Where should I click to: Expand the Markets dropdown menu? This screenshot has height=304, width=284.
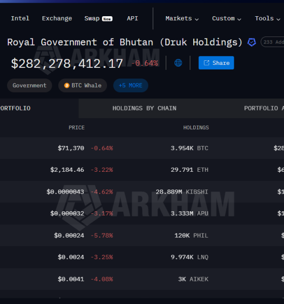pos(182,18)
